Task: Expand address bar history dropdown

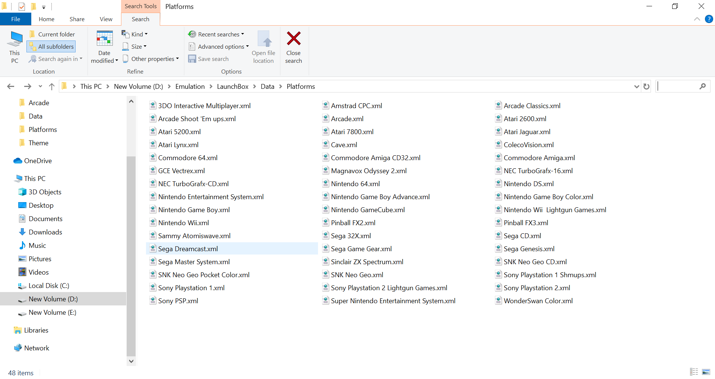Action: (636, 87)
